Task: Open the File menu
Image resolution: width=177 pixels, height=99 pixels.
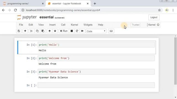Action: (21, 25)
